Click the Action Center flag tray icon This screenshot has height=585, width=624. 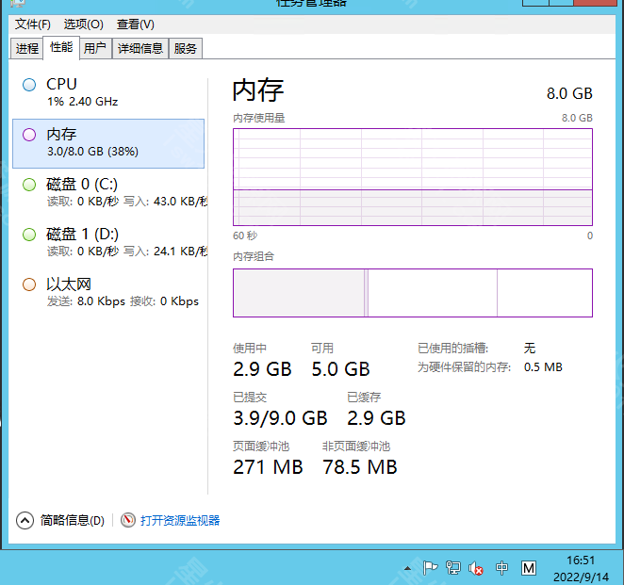click(x=430, y=568)
